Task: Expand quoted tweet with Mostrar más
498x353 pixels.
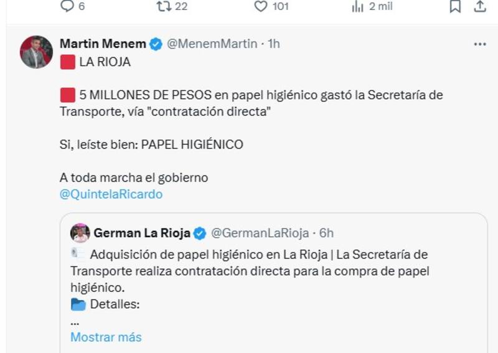Action: pyautogui.click(x=106, y=337)
